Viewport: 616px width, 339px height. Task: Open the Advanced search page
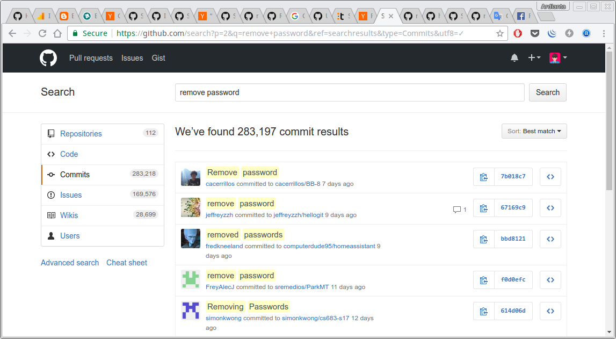coord(70,263)
